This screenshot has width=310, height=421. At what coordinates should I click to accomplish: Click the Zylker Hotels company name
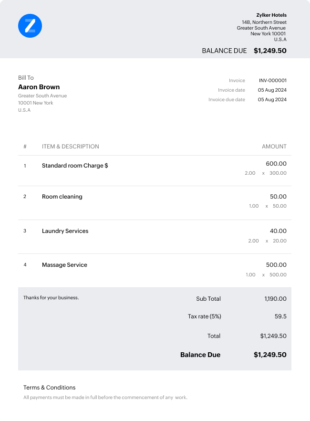(x=271, y=15)
